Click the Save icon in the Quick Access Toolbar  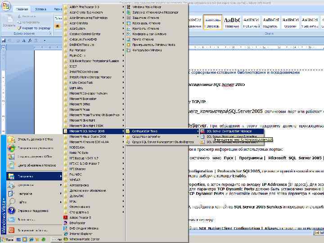[x=4, y=40]
